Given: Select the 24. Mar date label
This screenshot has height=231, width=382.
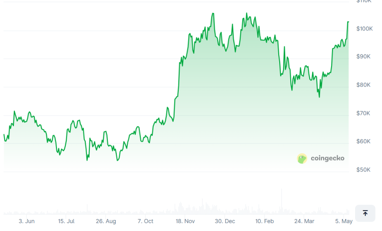Looking at the screenshot, I should [304, 221].
